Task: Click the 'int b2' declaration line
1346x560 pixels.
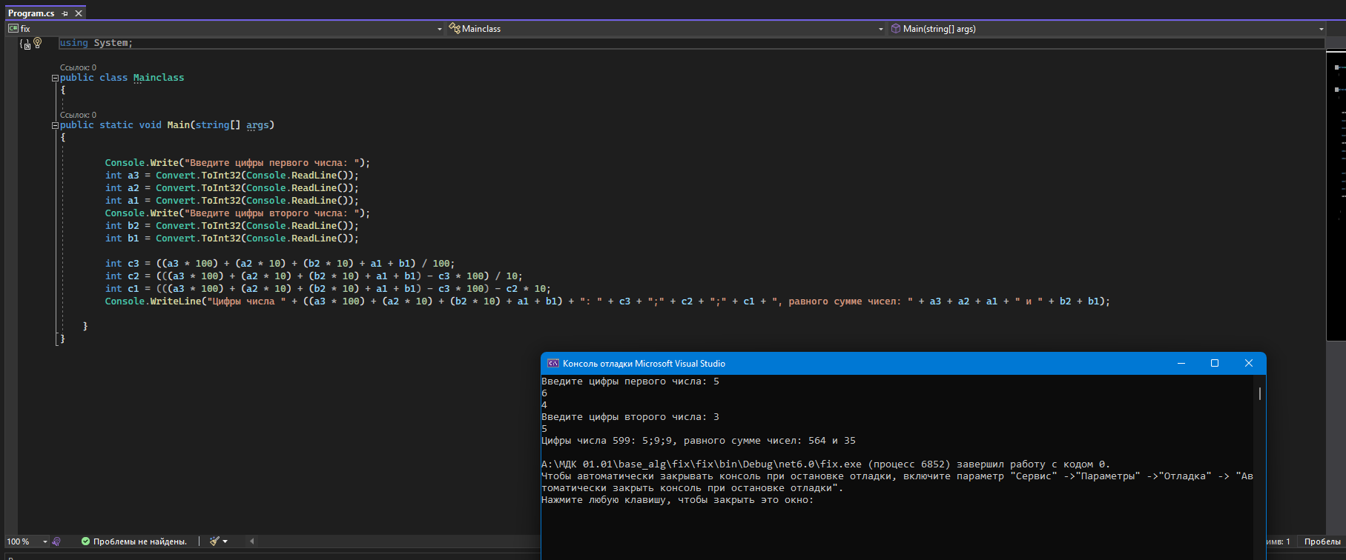Action: [x=231, y=226]
